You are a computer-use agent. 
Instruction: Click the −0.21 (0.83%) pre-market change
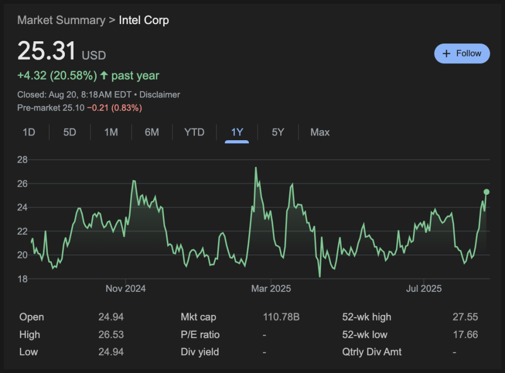pos(114,108)
